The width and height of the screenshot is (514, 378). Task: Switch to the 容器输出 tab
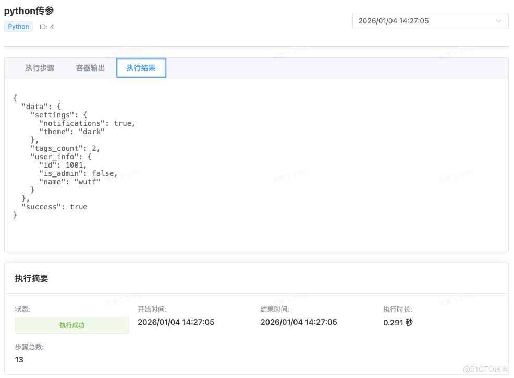91,68
